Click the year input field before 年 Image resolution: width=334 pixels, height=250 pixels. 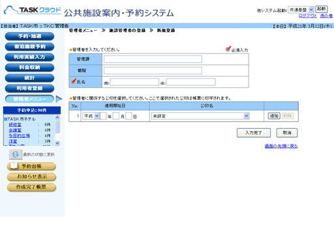103,116
